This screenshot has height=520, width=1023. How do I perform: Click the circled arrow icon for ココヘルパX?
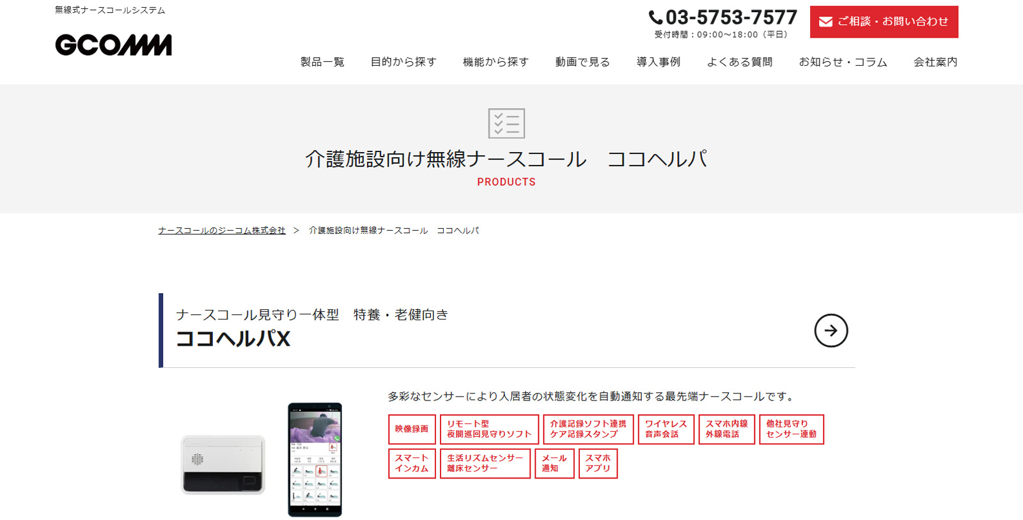831,330
